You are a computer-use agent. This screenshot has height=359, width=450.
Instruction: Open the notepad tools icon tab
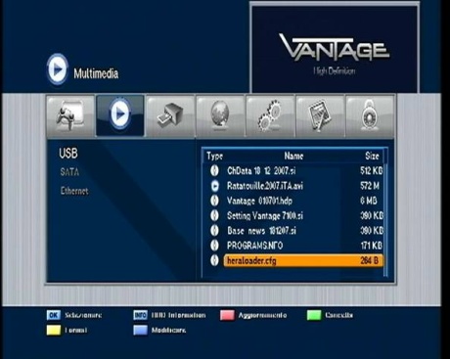[320, 116]
